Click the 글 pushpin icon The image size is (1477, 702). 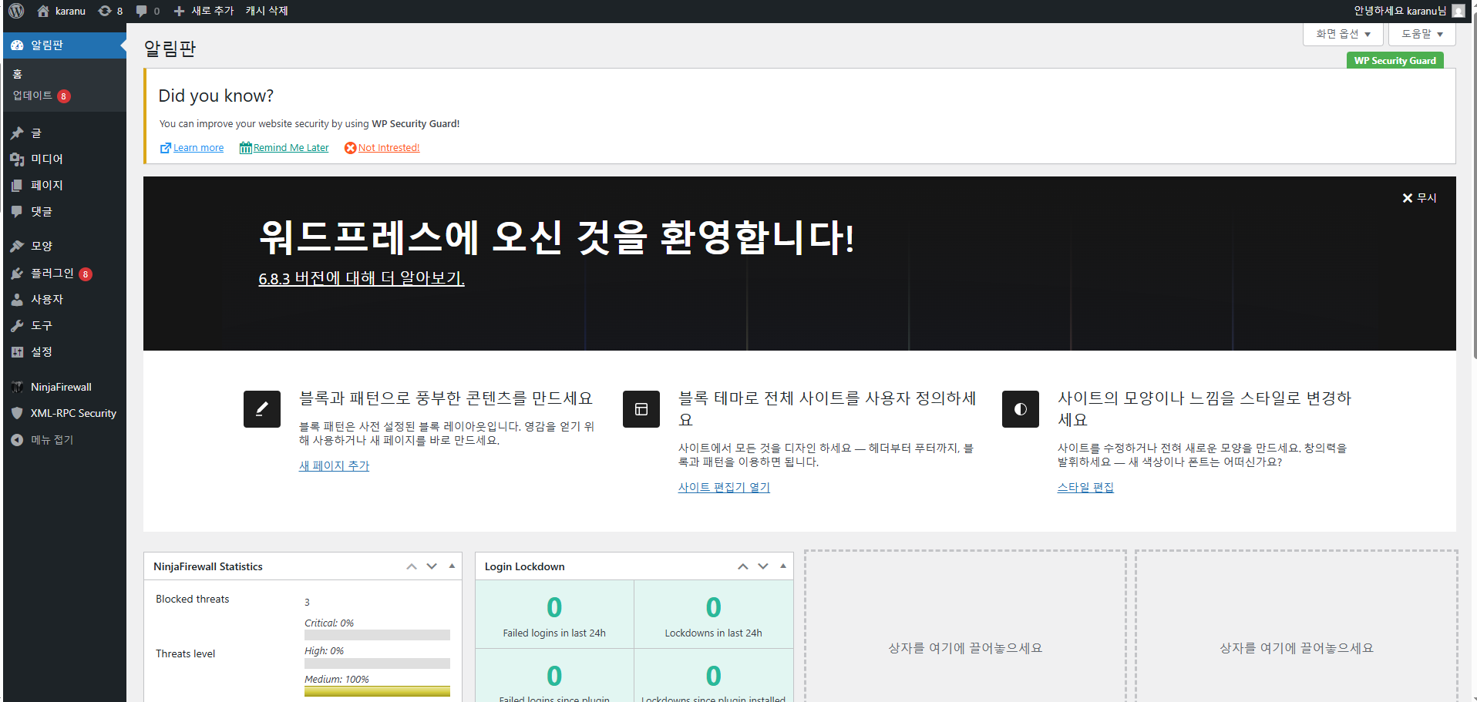click(x=17, y=133)
